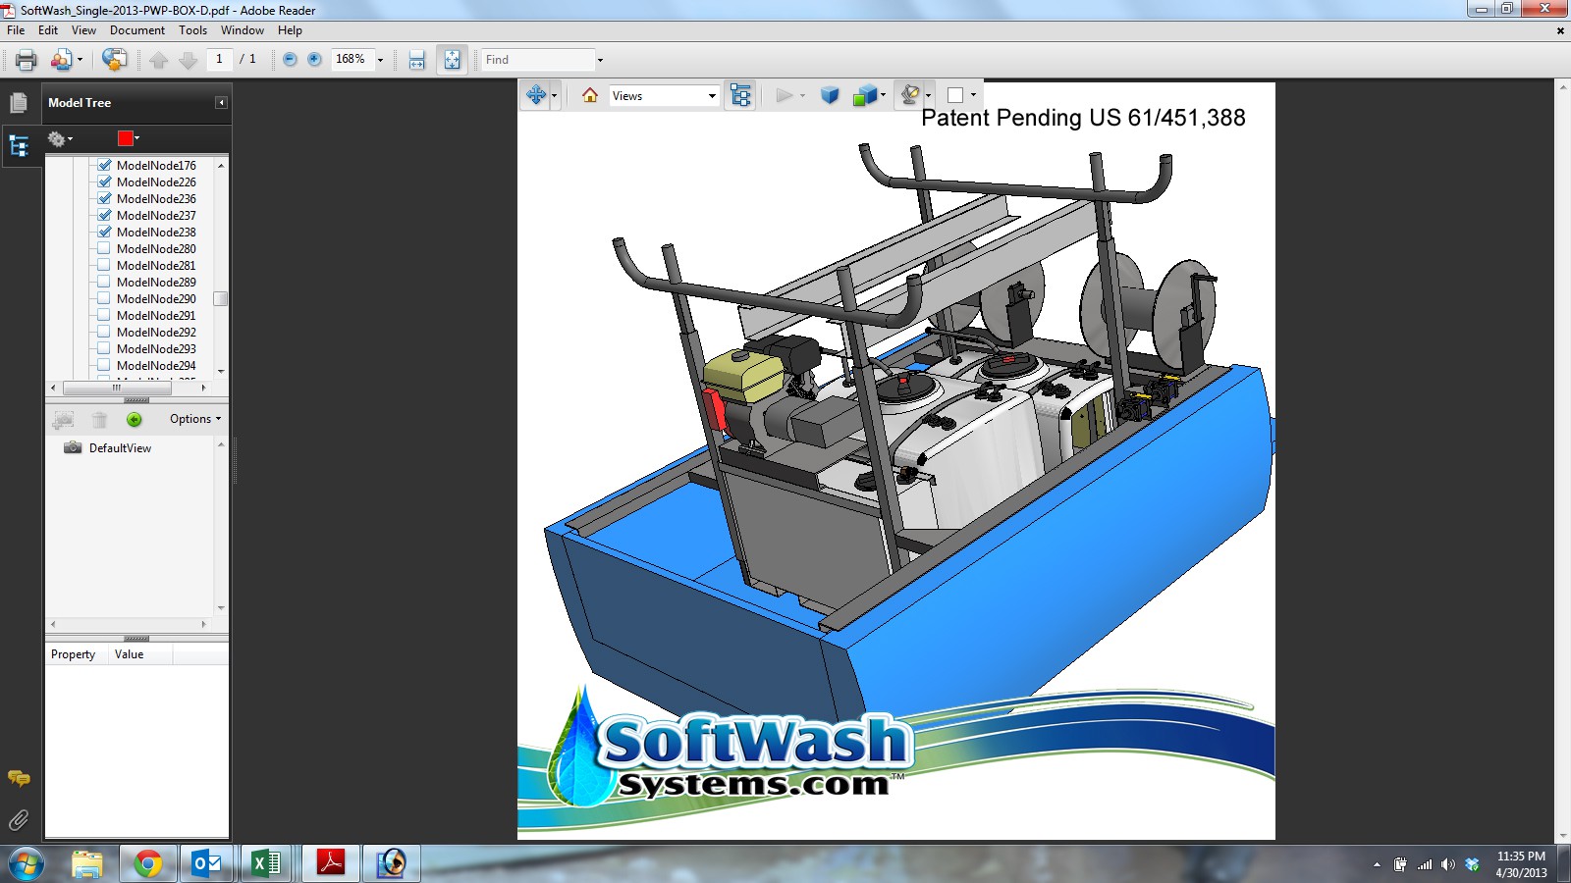The image size is (1571, 883).
Task: Click the 3D Home view icon
Action: (x=590, y=95)
